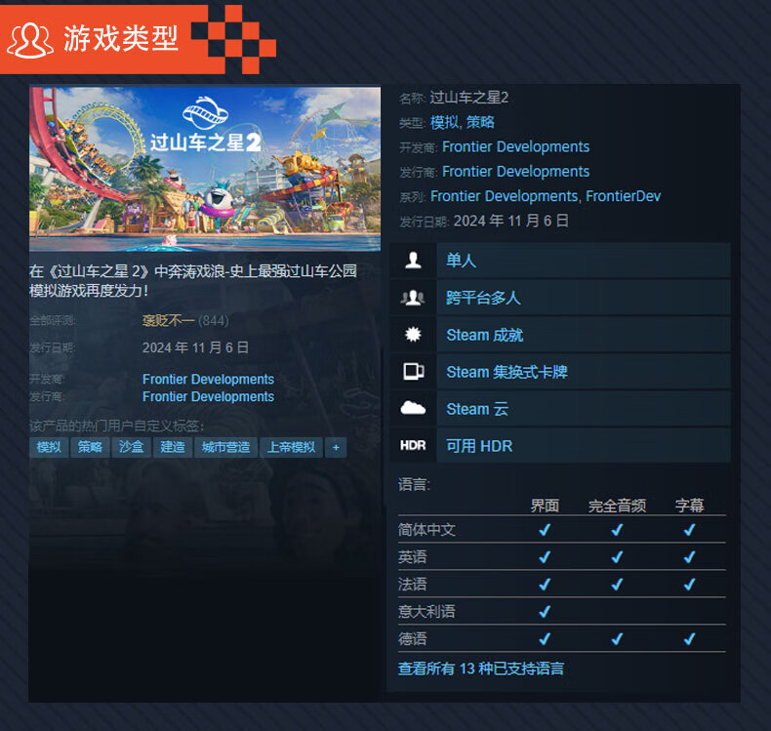Screen dimensions: 771x731
Task: Click the 法语 language row label
Action: [x=412, y=585]
